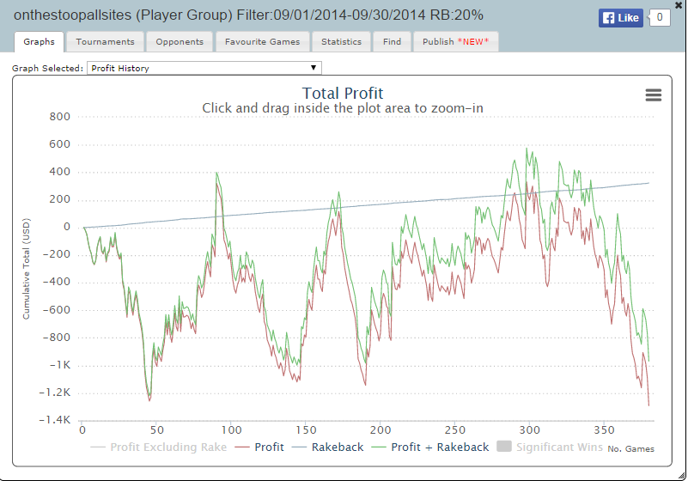Open the Statistics tab
The height and width of the screenshot is (481, 688).
pyautogui.click(x=341, y=42)
